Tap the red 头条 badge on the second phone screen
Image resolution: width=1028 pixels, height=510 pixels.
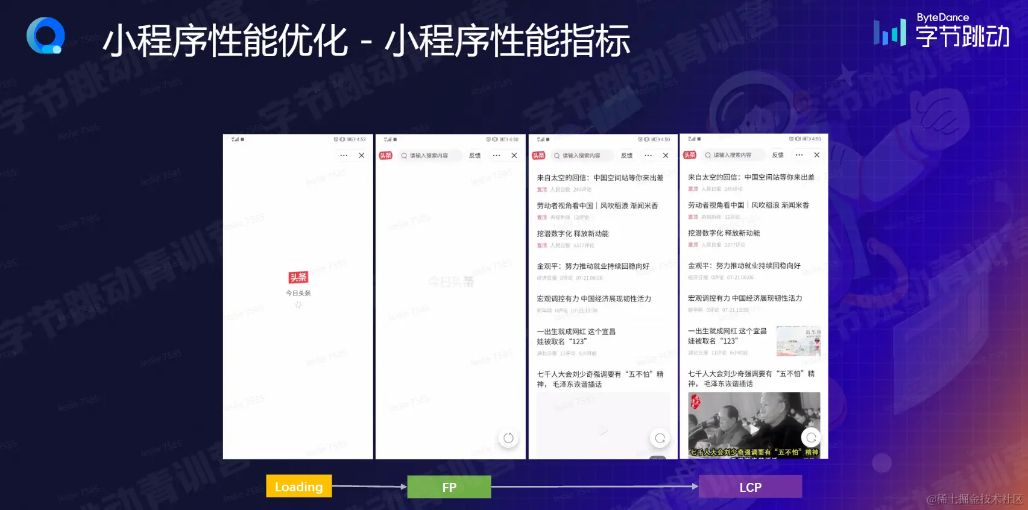[x=386, y=156]
